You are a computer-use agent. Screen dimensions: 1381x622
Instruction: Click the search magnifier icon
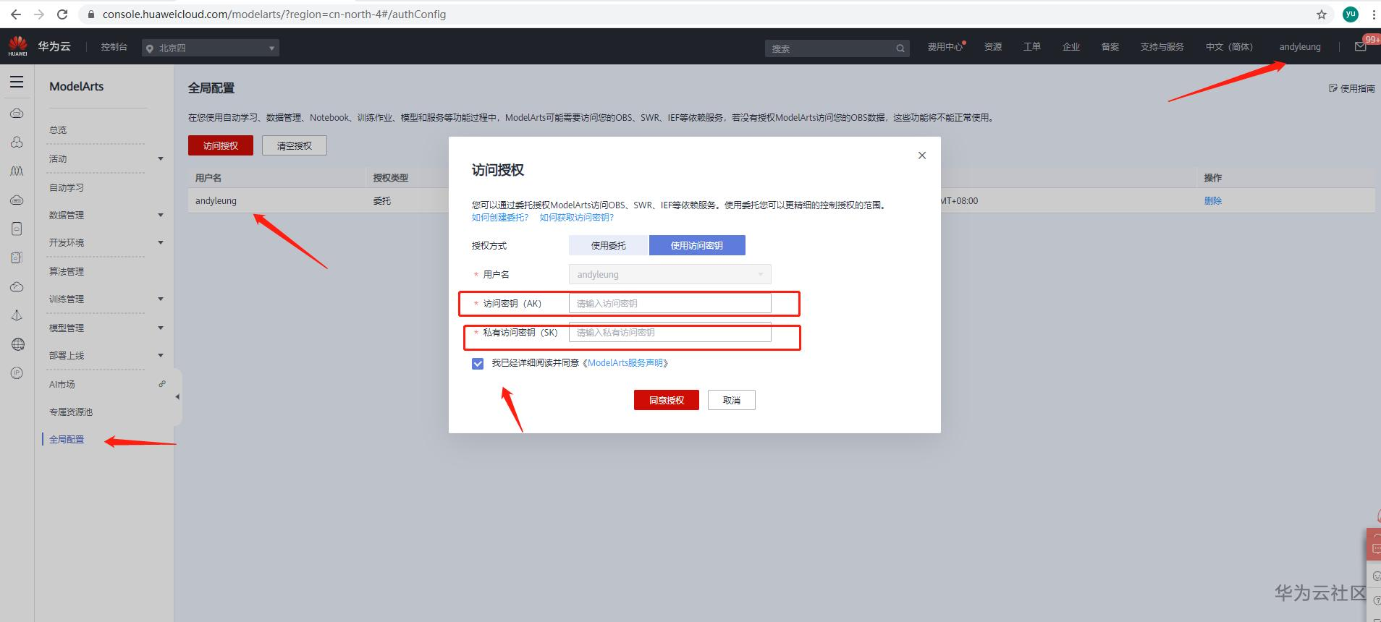[x=900, y=48]
